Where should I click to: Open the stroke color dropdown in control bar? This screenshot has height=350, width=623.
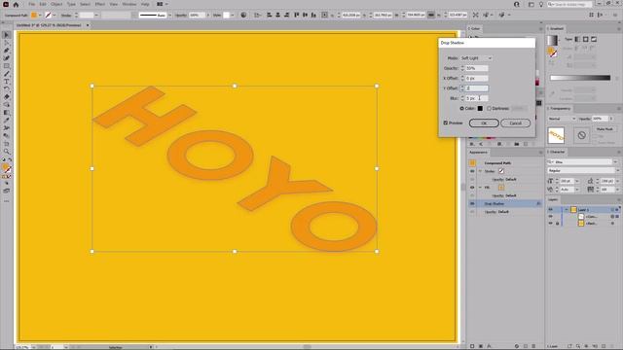tap(55, 16)
